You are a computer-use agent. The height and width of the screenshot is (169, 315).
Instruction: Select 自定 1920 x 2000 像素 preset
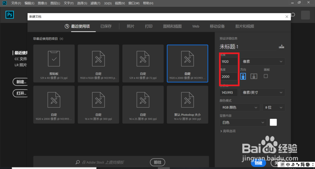coord(187,64)
